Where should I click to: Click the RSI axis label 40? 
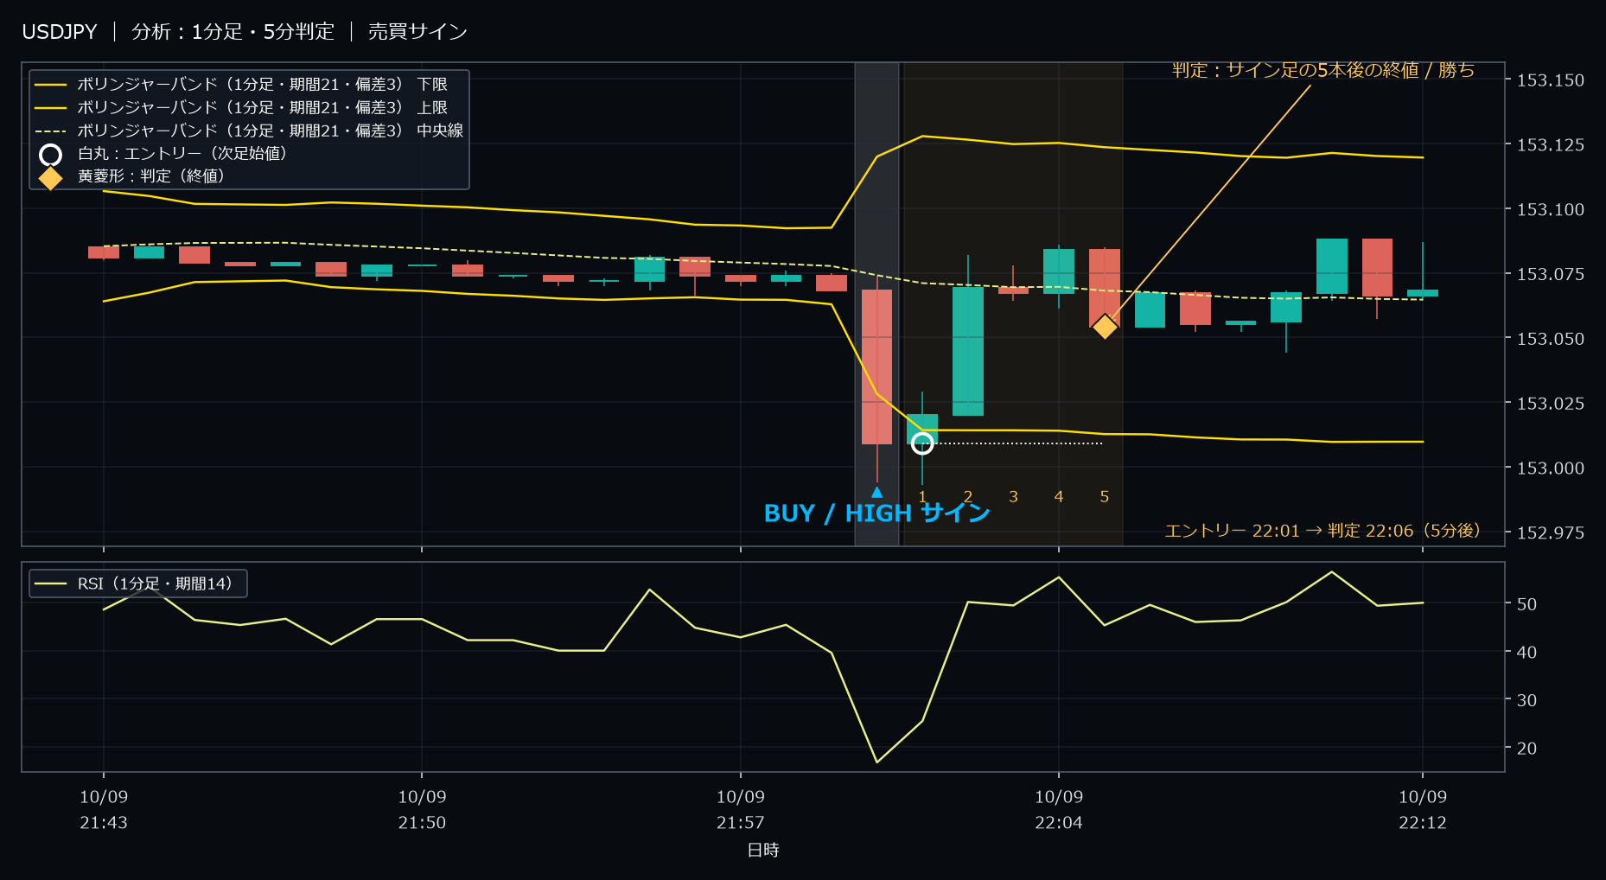coord(1526,653)
